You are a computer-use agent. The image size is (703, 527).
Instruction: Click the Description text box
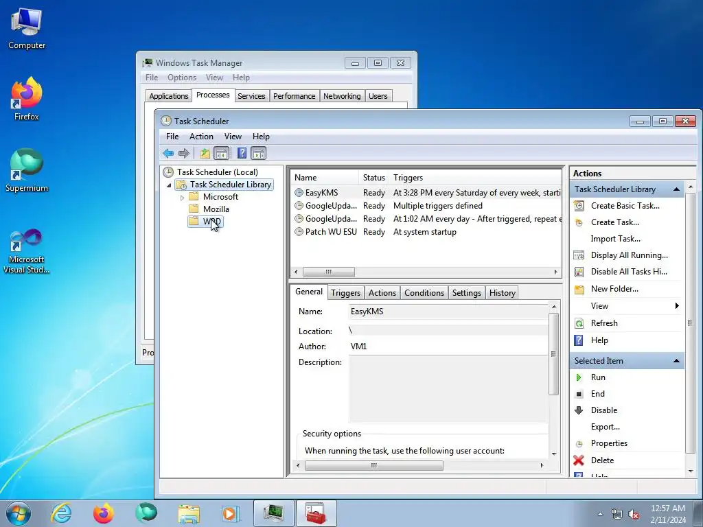(x=448, y=389)
